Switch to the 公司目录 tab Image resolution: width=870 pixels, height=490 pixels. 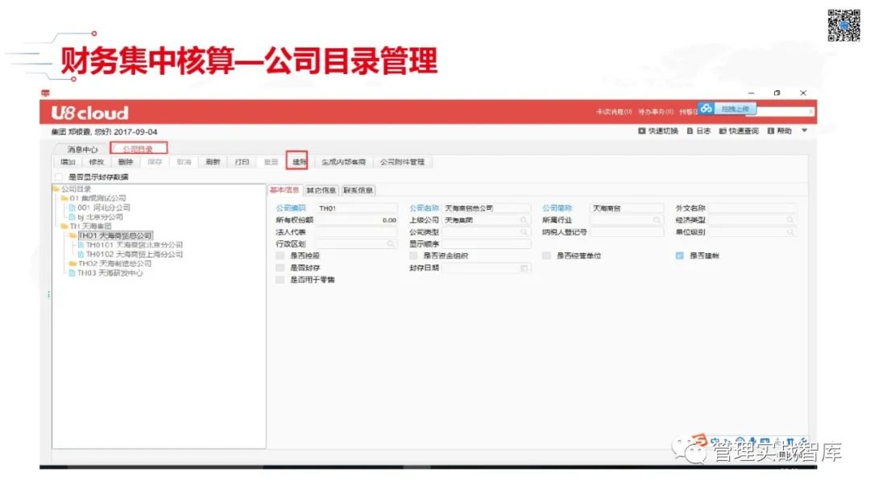click(x=139, y=149)
